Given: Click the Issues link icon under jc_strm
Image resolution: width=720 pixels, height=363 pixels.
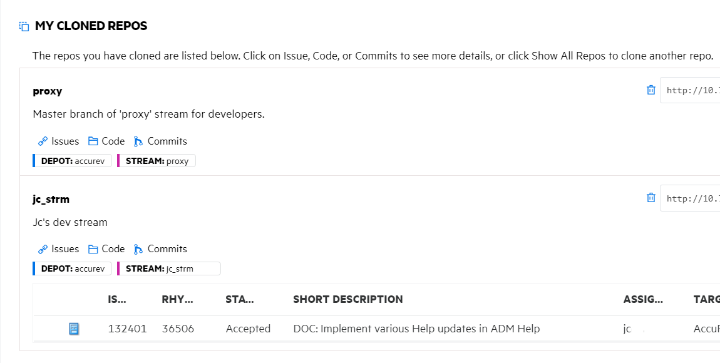Looking at the screenshot, I should 43,249.
